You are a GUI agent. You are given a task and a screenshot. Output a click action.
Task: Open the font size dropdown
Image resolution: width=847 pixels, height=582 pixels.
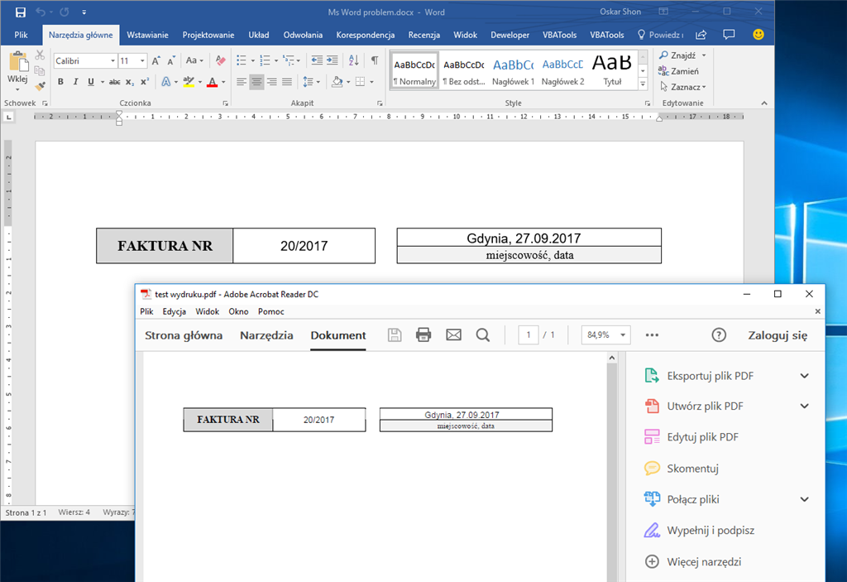[x=142, y=61]
